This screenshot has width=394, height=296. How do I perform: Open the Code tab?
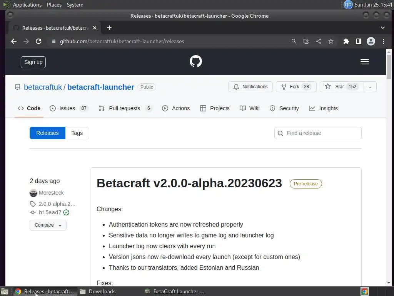(x=29, y=108)
